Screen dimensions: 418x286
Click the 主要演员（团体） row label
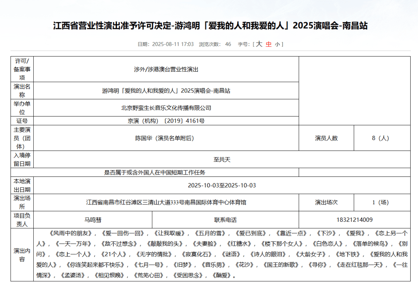[x=22, y=138]
